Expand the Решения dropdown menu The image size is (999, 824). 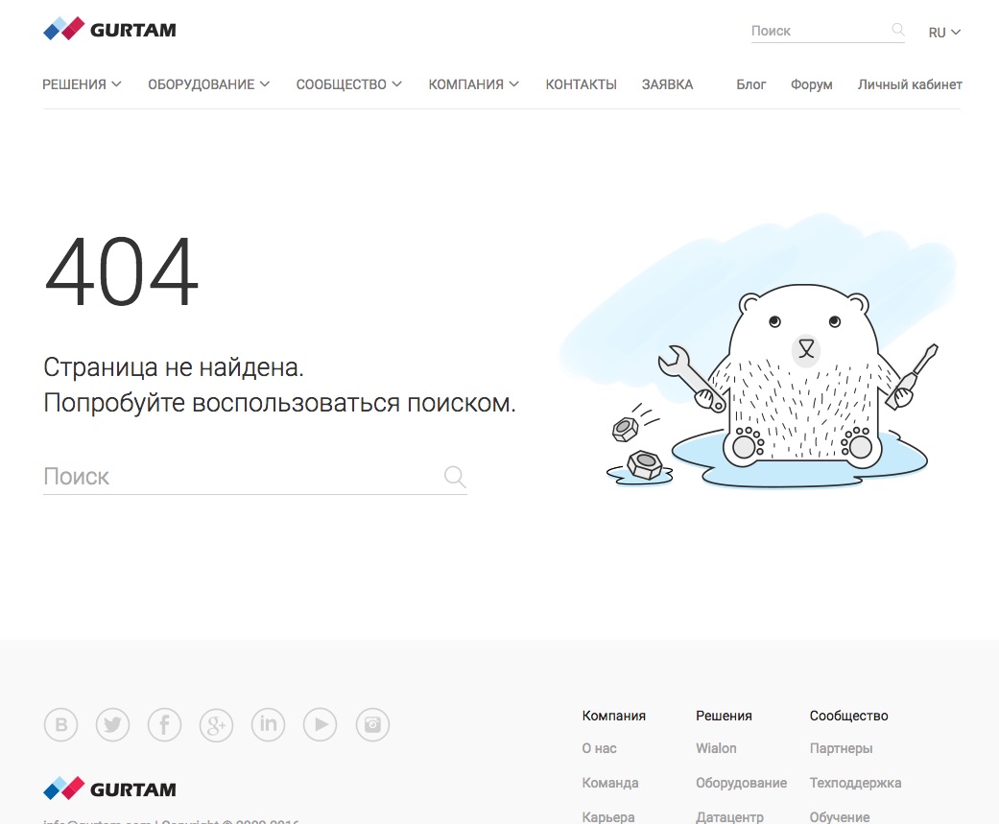pos(82,84)
